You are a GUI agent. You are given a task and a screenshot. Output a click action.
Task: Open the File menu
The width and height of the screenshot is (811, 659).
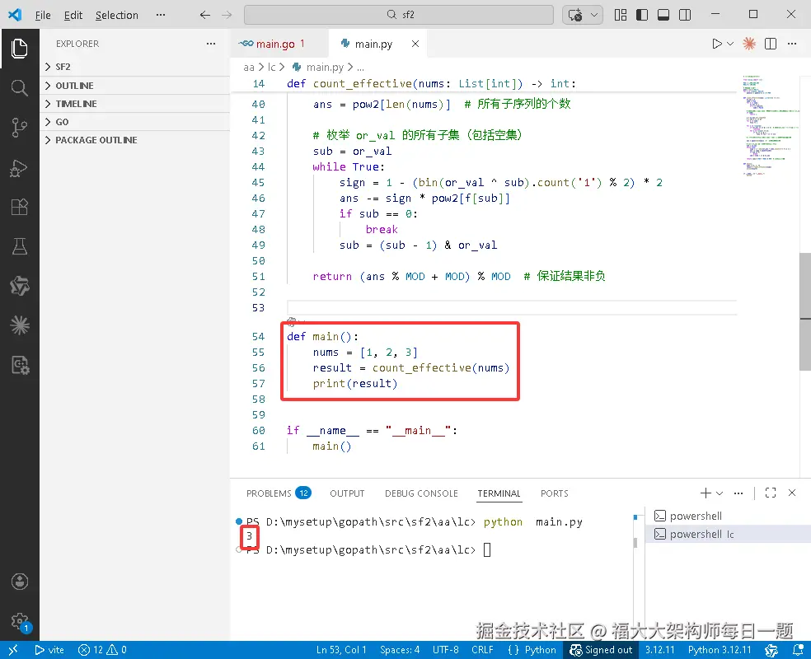coord(43,15)
